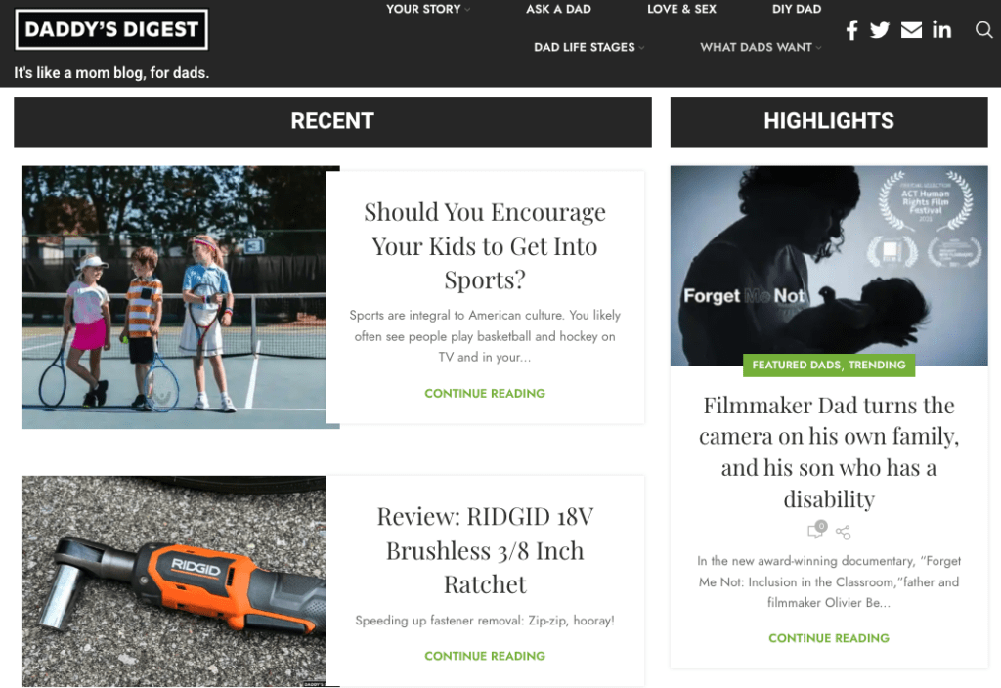Continue reading the RIDGID ratchet review
Screen dimensions: 1001x688
click(485, 656)
